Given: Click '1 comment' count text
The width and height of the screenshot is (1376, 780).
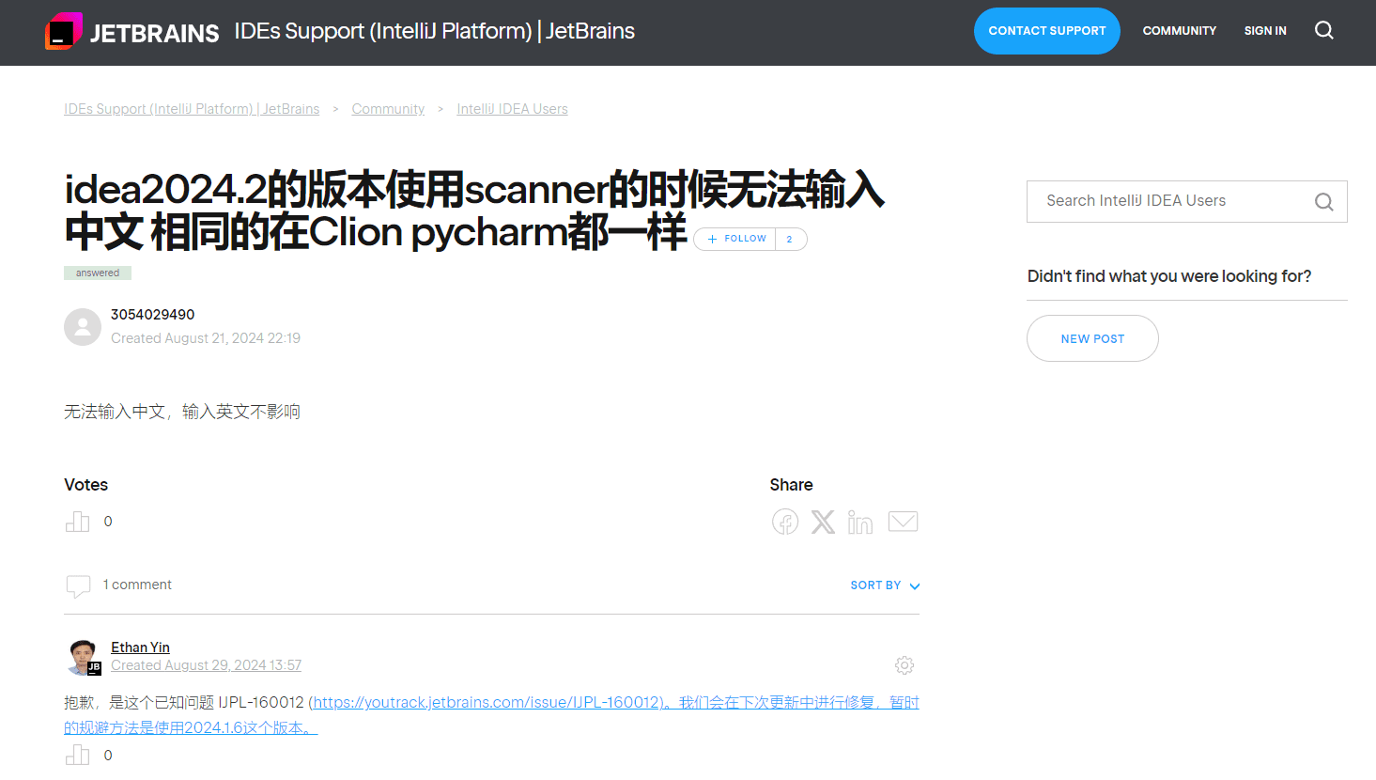Looking at the screenshot, I should [137, 585].
